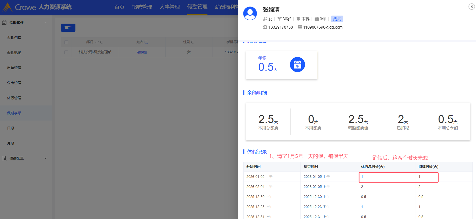The image size is (476, 219).
Task: Click the email envelope icon in profile
Action: [300, 27]
